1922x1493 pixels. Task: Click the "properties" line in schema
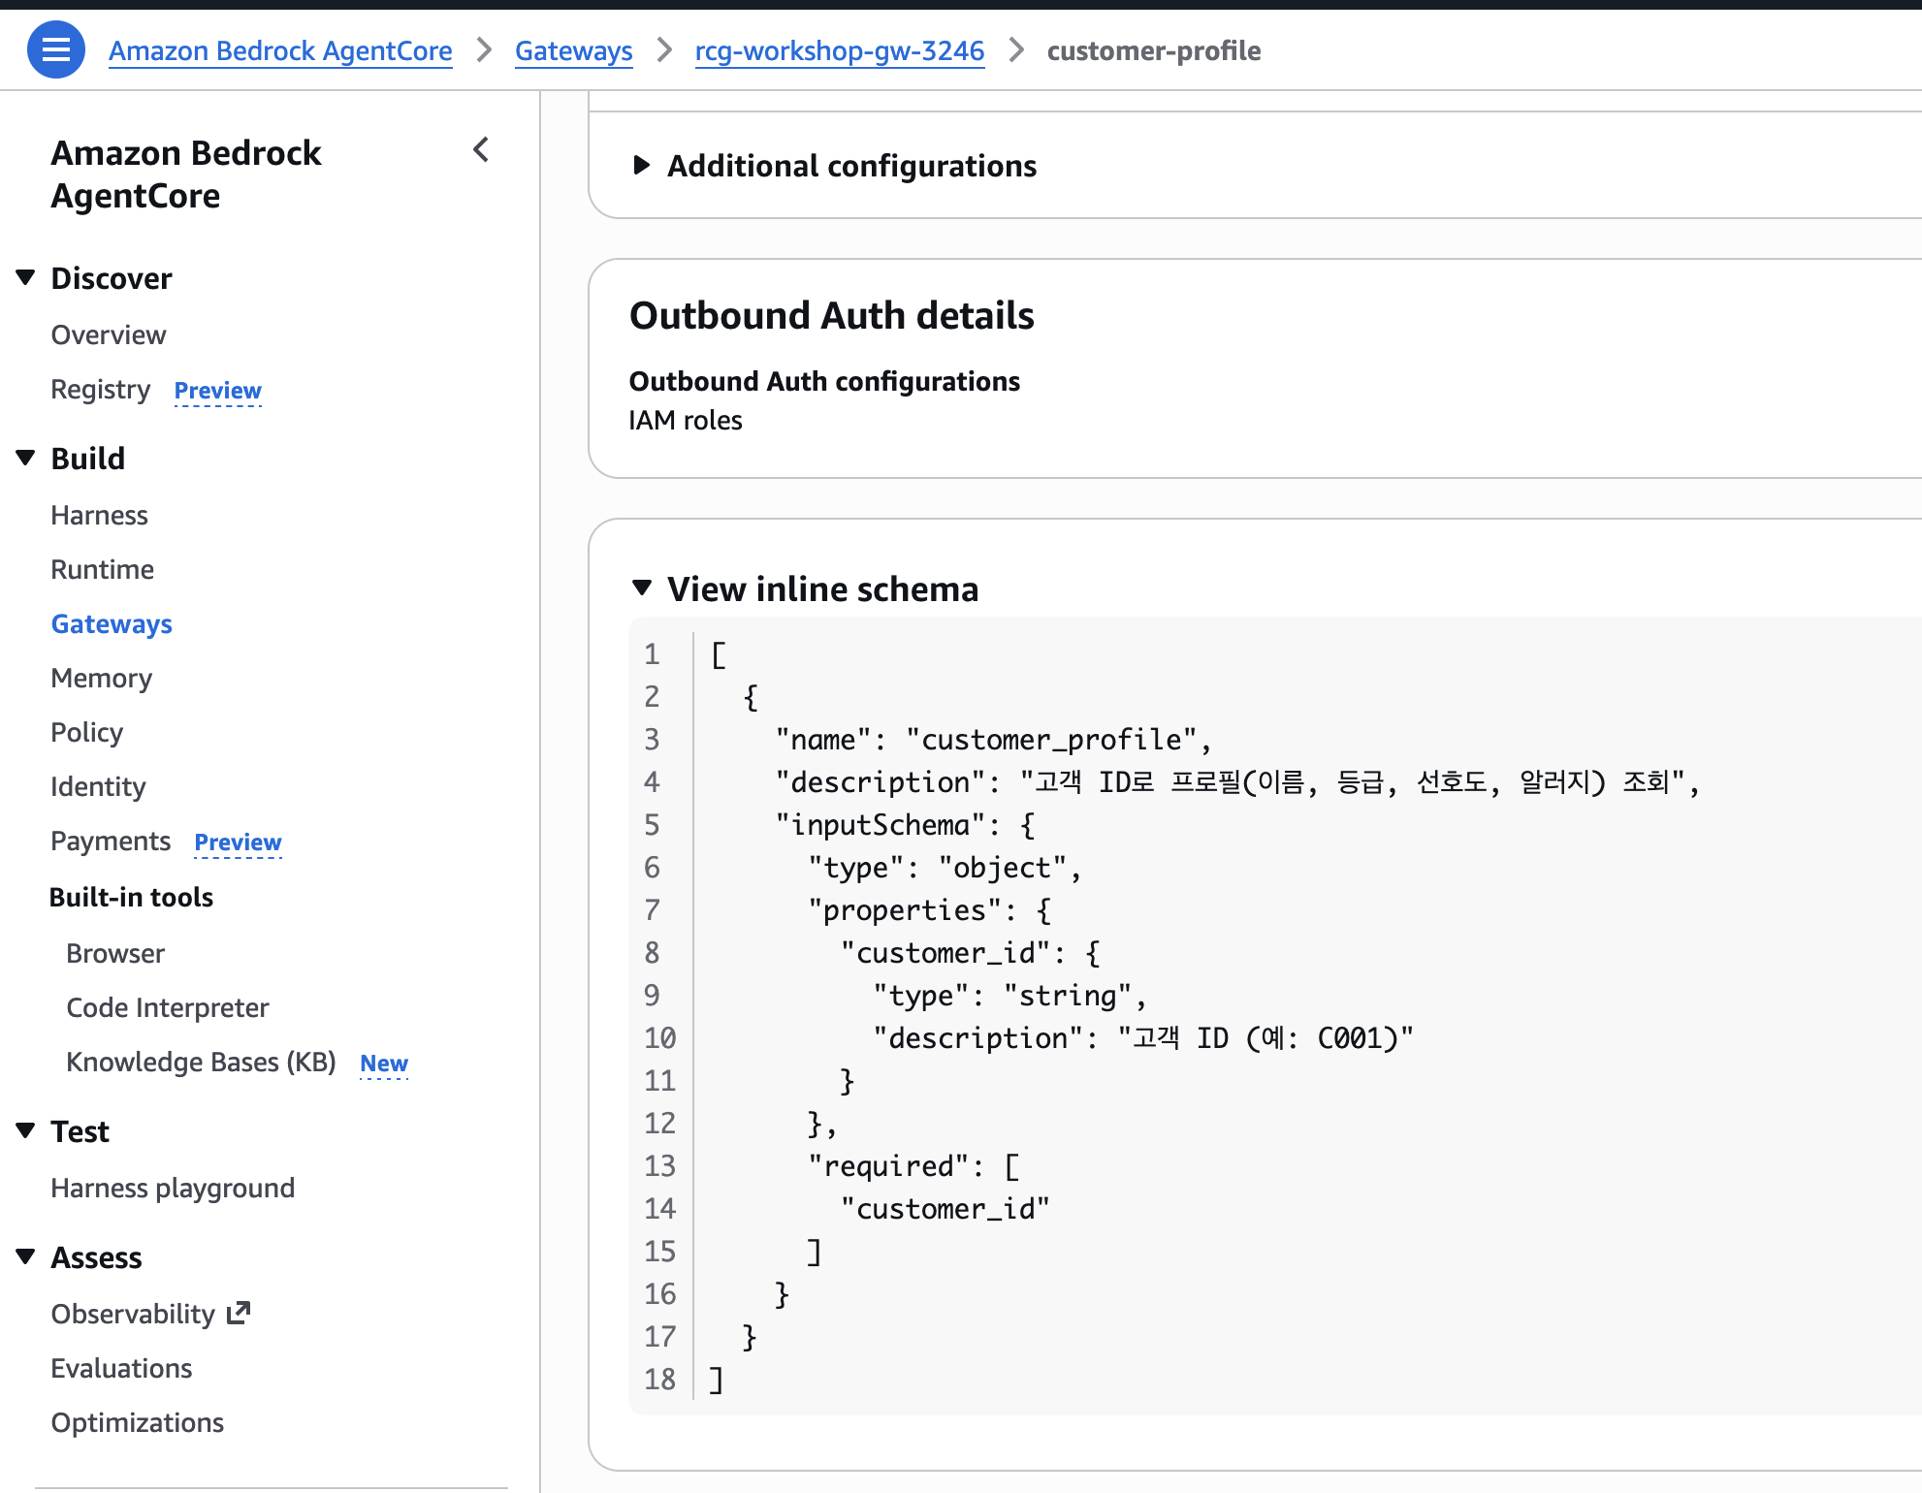[x=929, y=910]
